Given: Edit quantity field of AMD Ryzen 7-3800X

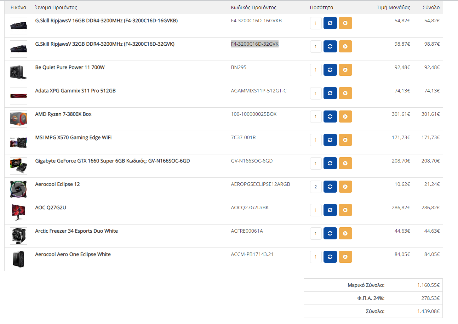Looking at the screenshot, I should (x=316, y=117).
